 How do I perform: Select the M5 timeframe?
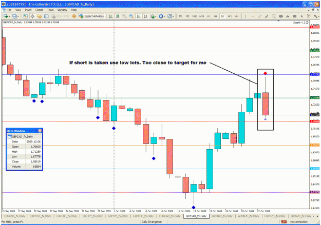pyautogui.click(x=187, y=16)
